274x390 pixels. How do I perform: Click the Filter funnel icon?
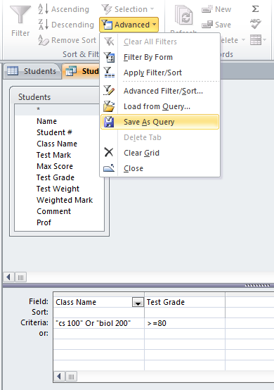pos(20,15)
